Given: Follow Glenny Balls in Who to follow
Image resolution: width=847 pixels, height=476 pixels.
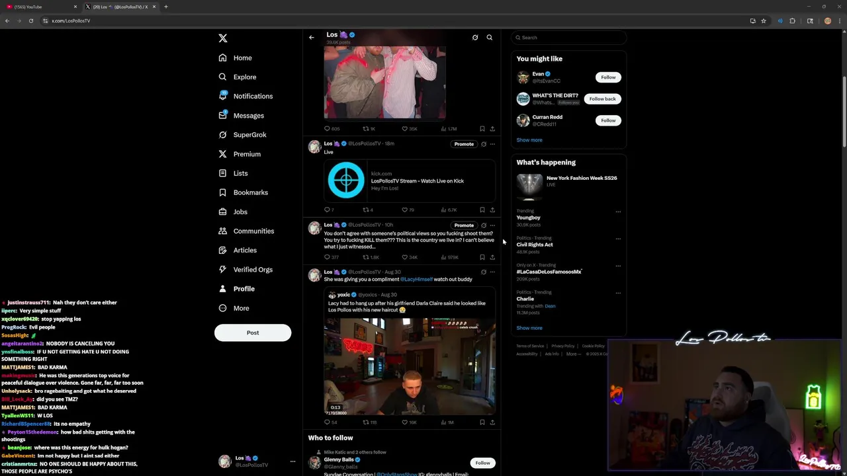Looking at the screenshot, I should [483, 463].
